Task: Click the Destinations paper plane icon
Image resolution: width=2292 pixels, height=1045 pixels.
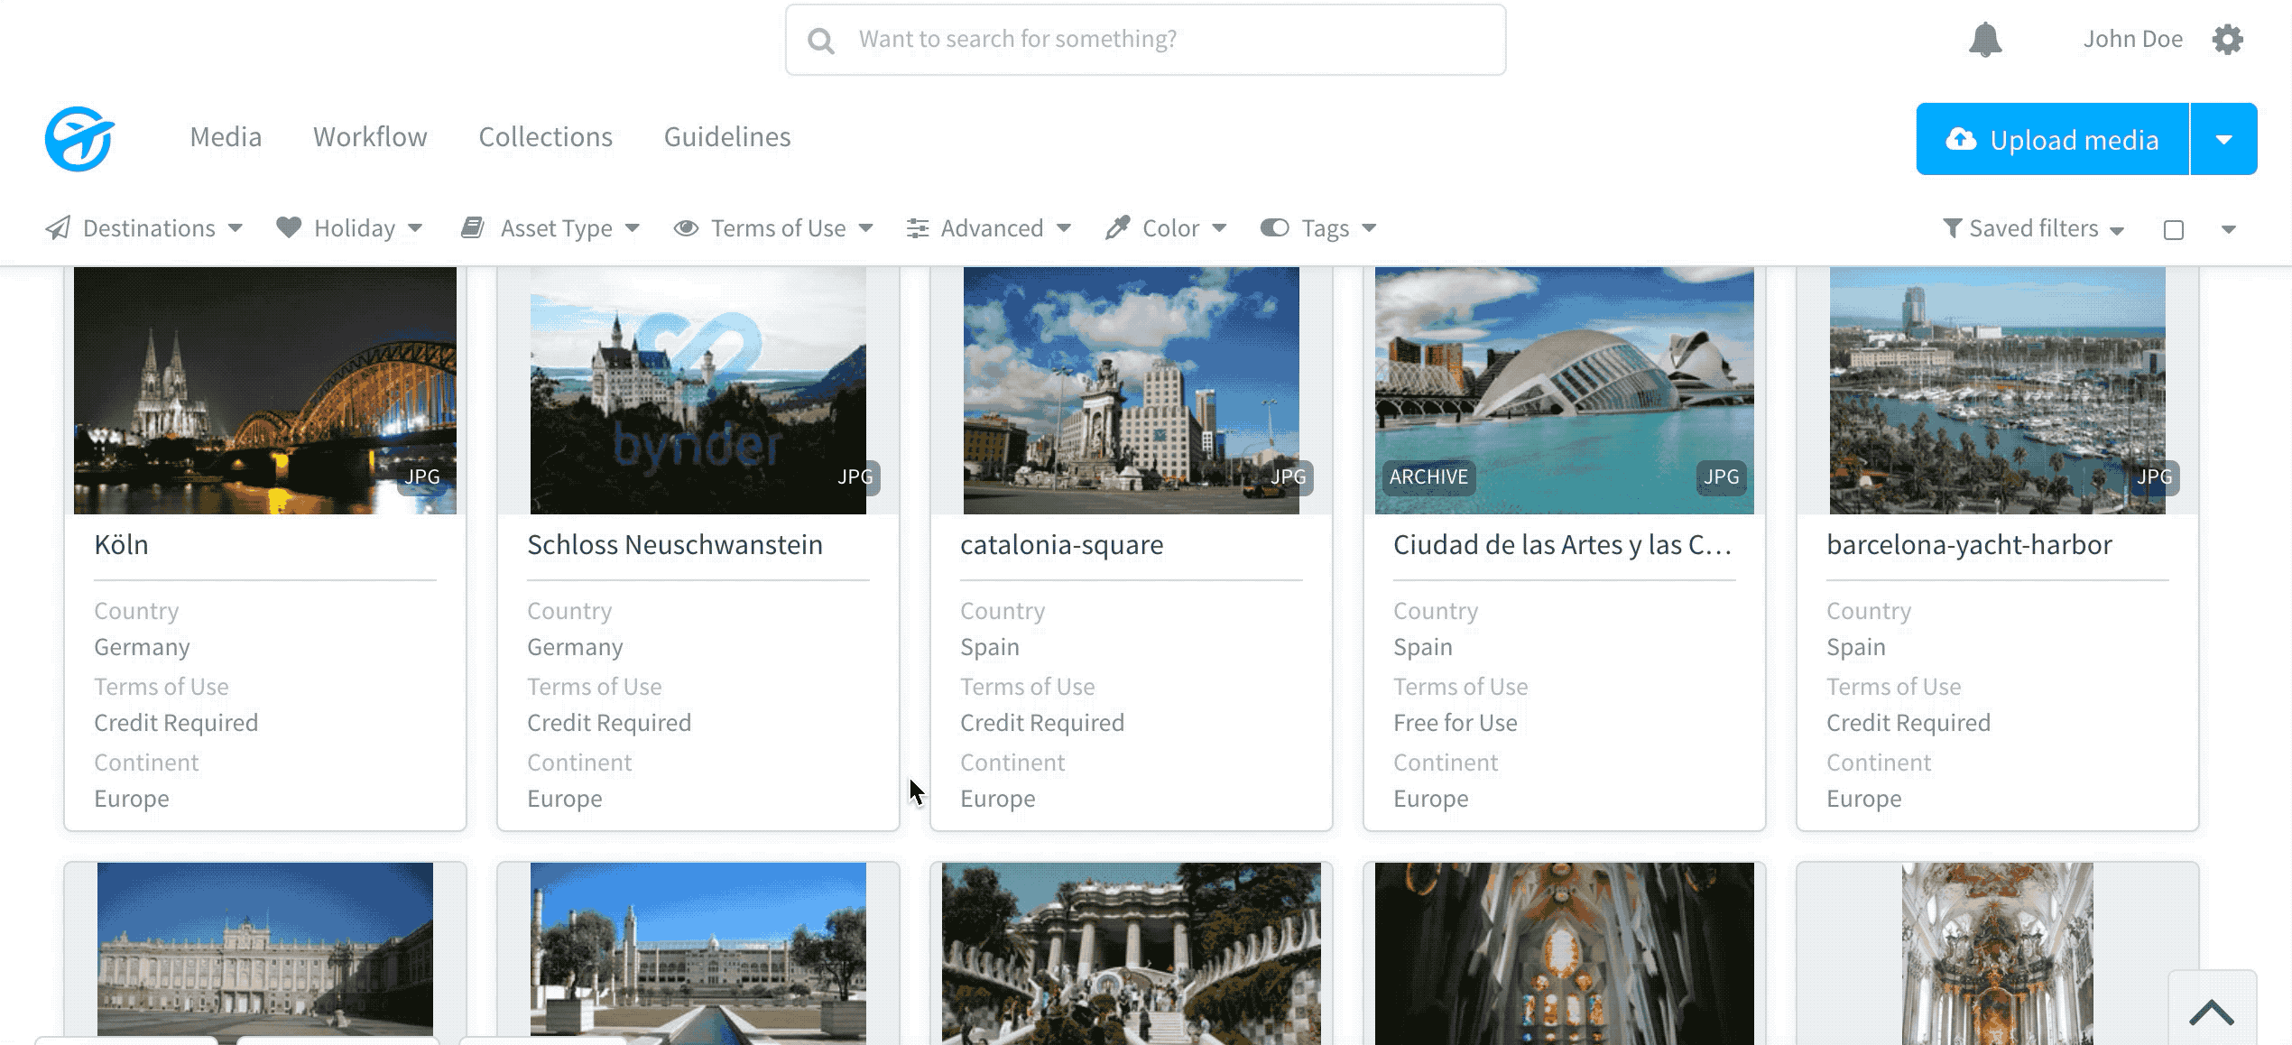Action: (58, 228)
